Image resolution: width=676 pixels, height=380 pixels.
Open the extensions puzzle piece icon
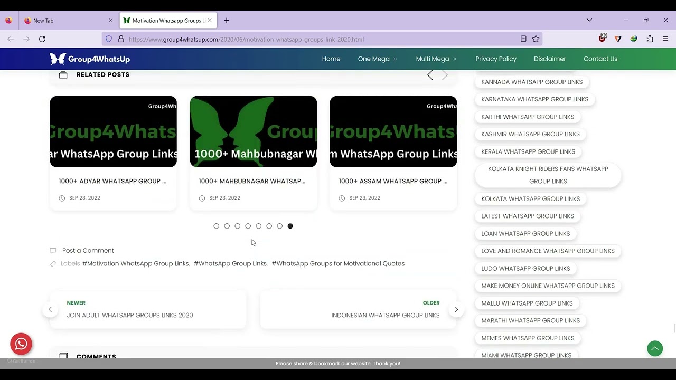650,39
